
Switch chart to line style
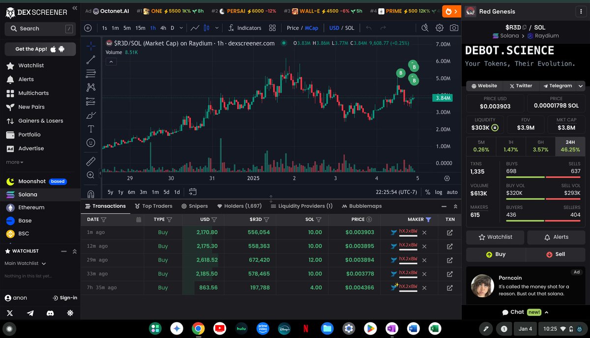(195, 28)
